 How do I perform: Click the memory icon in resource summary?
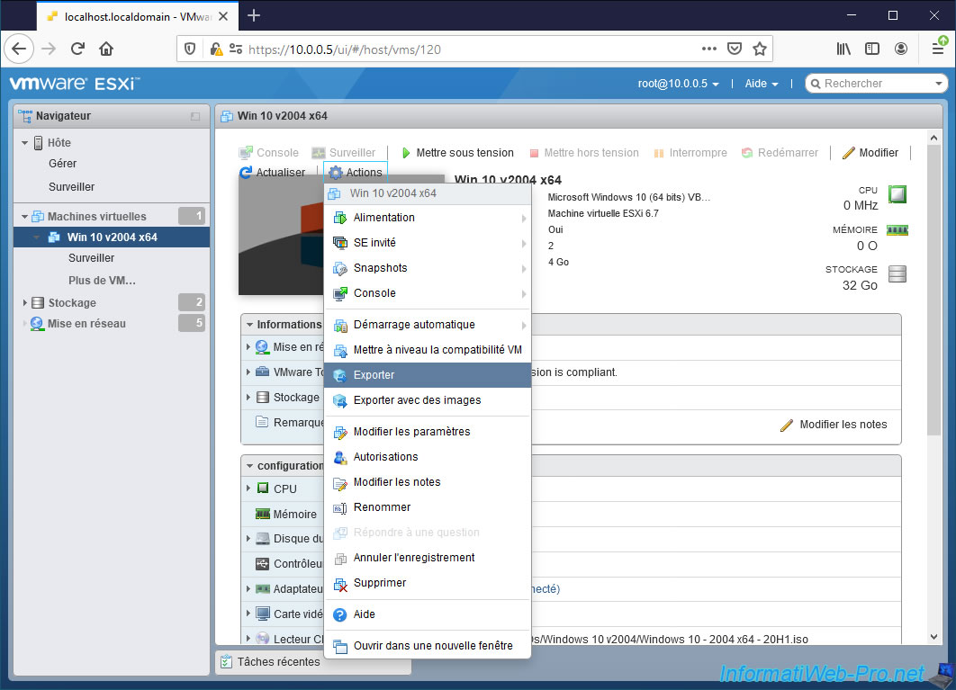[897, 230]
